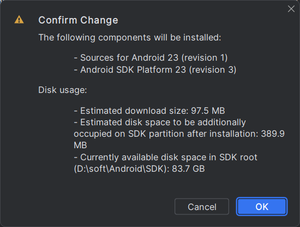The width and height of the screenshot is (300, 227).
Task: Click the Disk usage label
Action: [63, 90]
